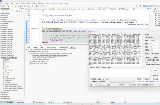Click the Build hammer icon
The width and height of the screenshot is (160, 105).
coord(8,6)
